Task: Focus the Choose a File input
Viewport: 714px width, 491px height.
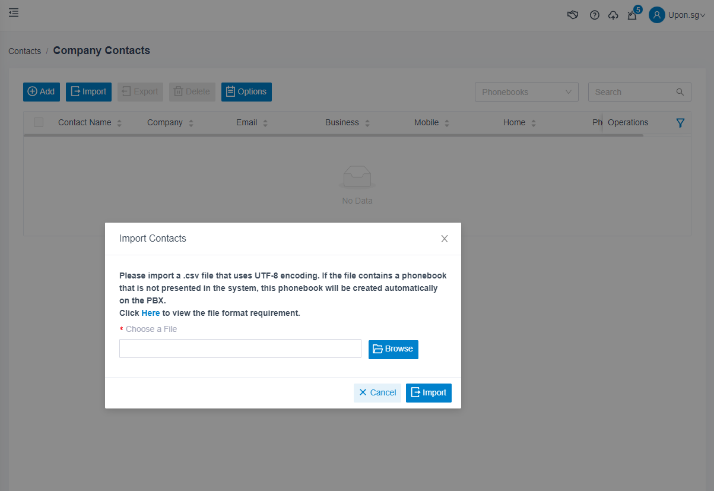Action: 240,349
